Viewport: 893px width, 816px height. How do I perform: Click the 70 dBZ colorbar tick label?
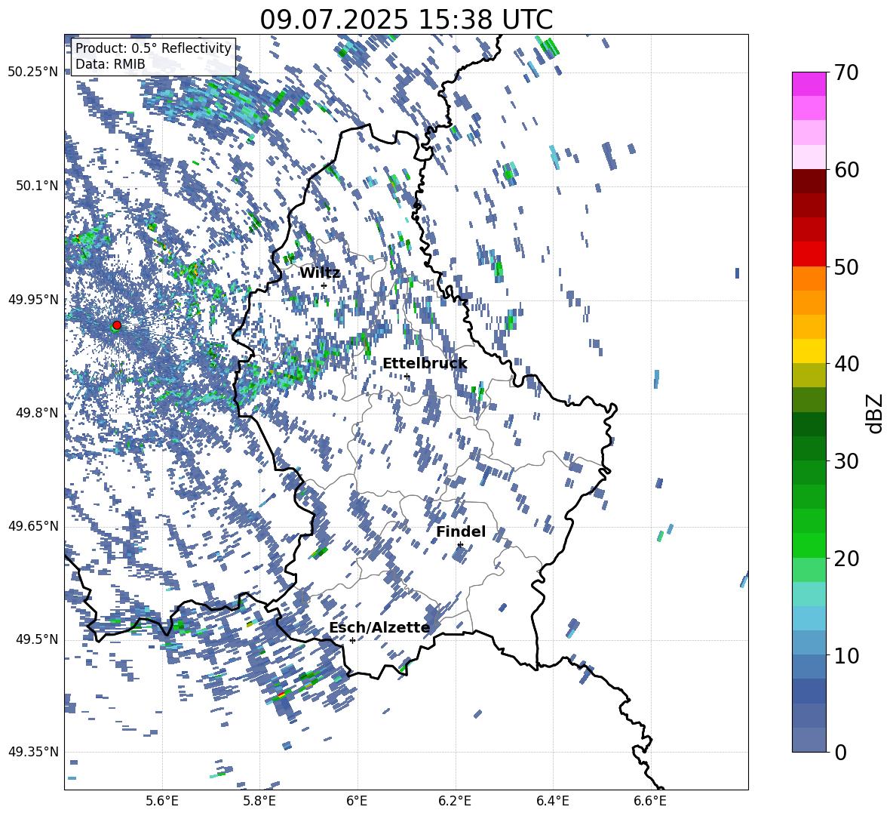point(845,73)
